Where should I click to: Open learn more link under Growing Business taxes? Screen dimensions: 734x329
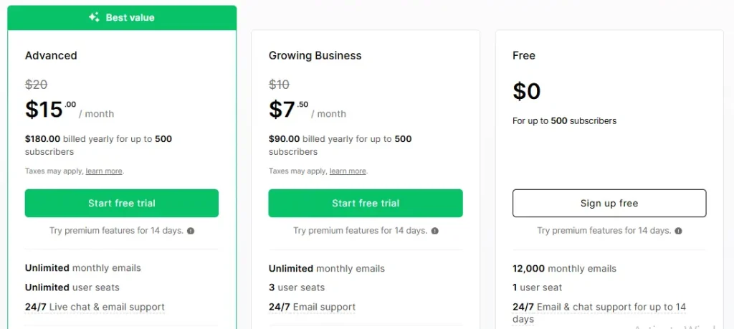pyautogui.click(x=348, y=171)
